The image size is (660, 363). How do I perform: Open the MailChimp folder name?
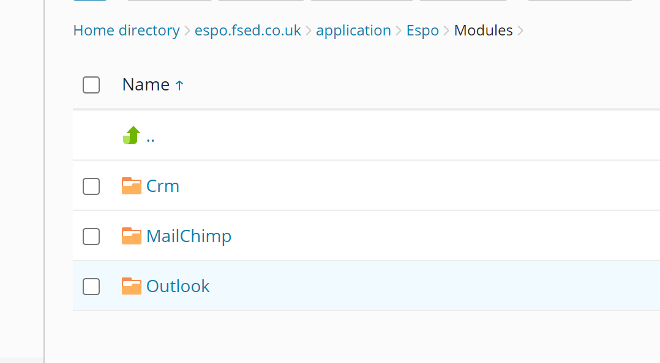pos(189,236)
